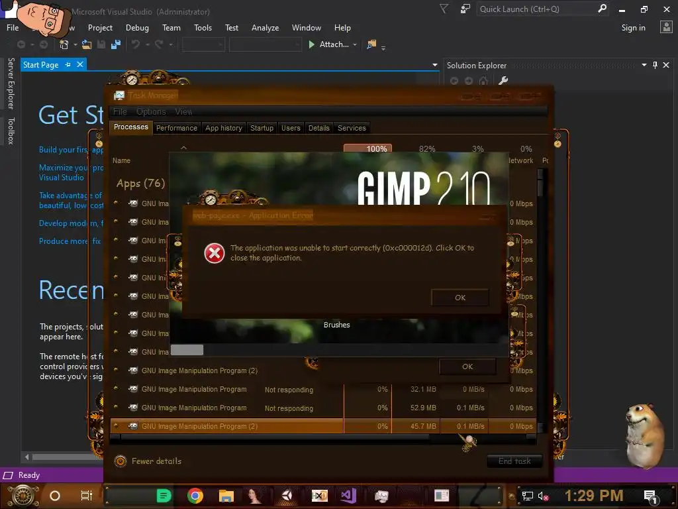Switch to the Performance tab

[x=176, y=128]
